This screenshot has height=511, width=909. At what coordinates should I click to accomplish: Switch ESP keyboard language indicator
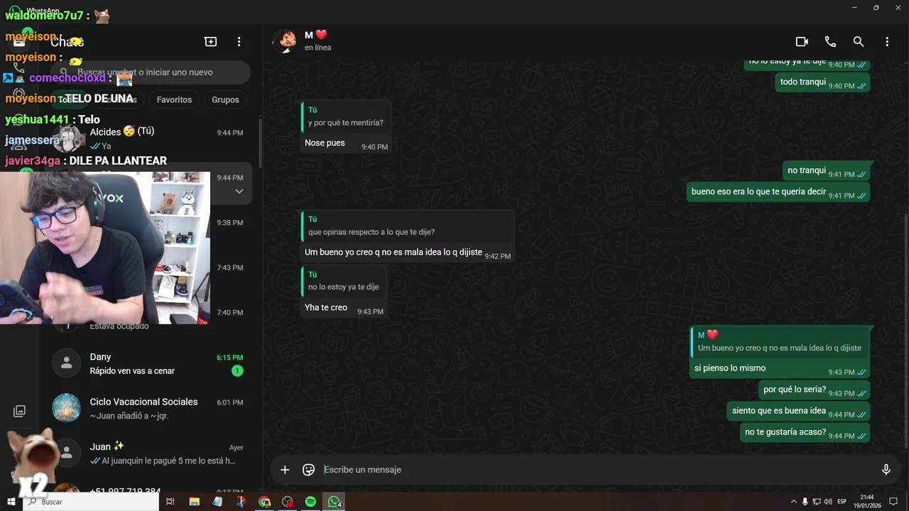point(842,502)
